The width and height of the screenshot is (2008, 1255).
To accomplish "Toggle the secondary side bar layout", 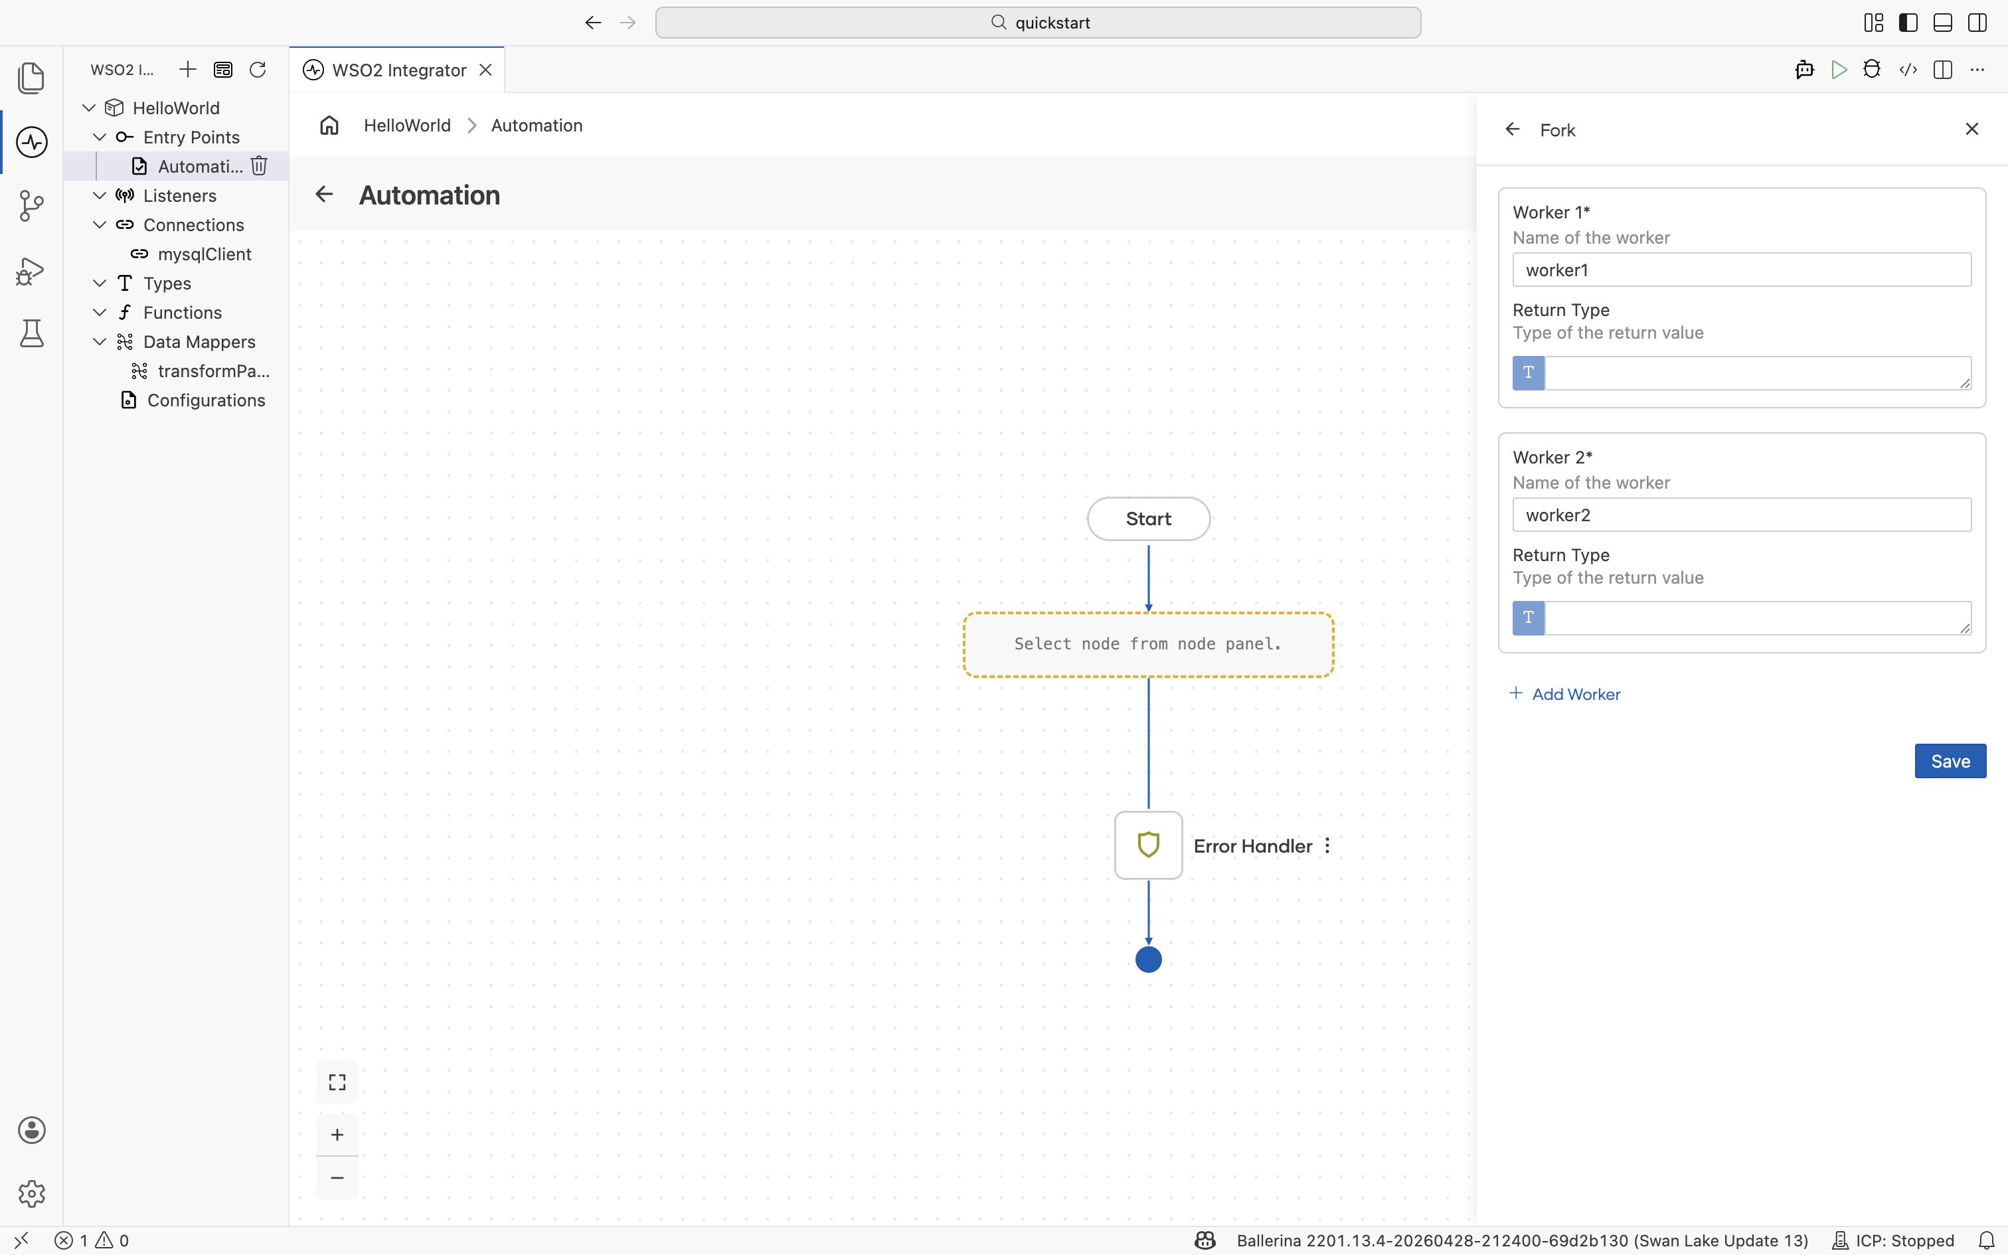I will (x=1977, y=23).
